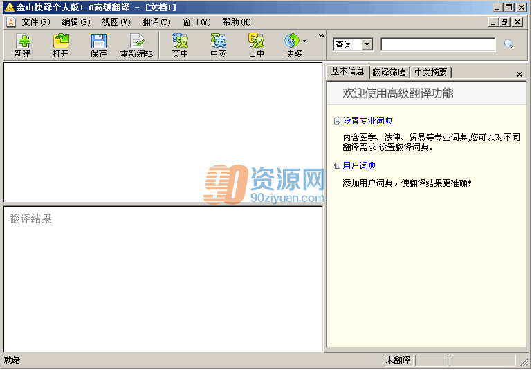Open the 文件(F) menu
This screenshot has height=370, width=532.
click(35, 22)
